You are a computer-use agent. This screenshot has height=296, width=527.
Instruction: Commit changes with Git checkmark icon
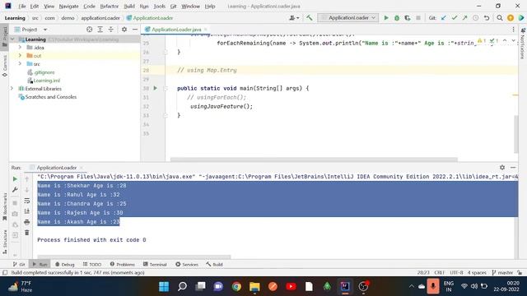(455, 18)
